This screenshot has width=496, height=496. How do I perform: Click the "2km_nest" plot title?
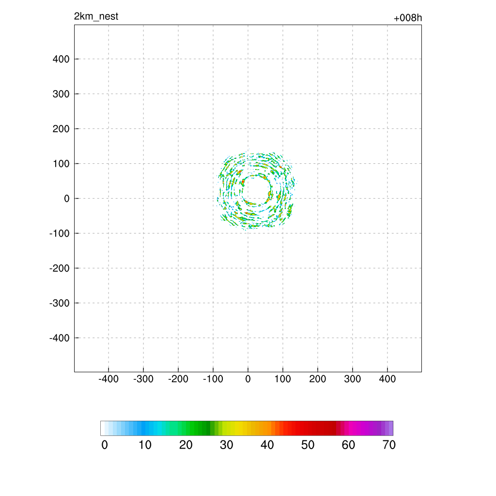(x=96, y=16)
